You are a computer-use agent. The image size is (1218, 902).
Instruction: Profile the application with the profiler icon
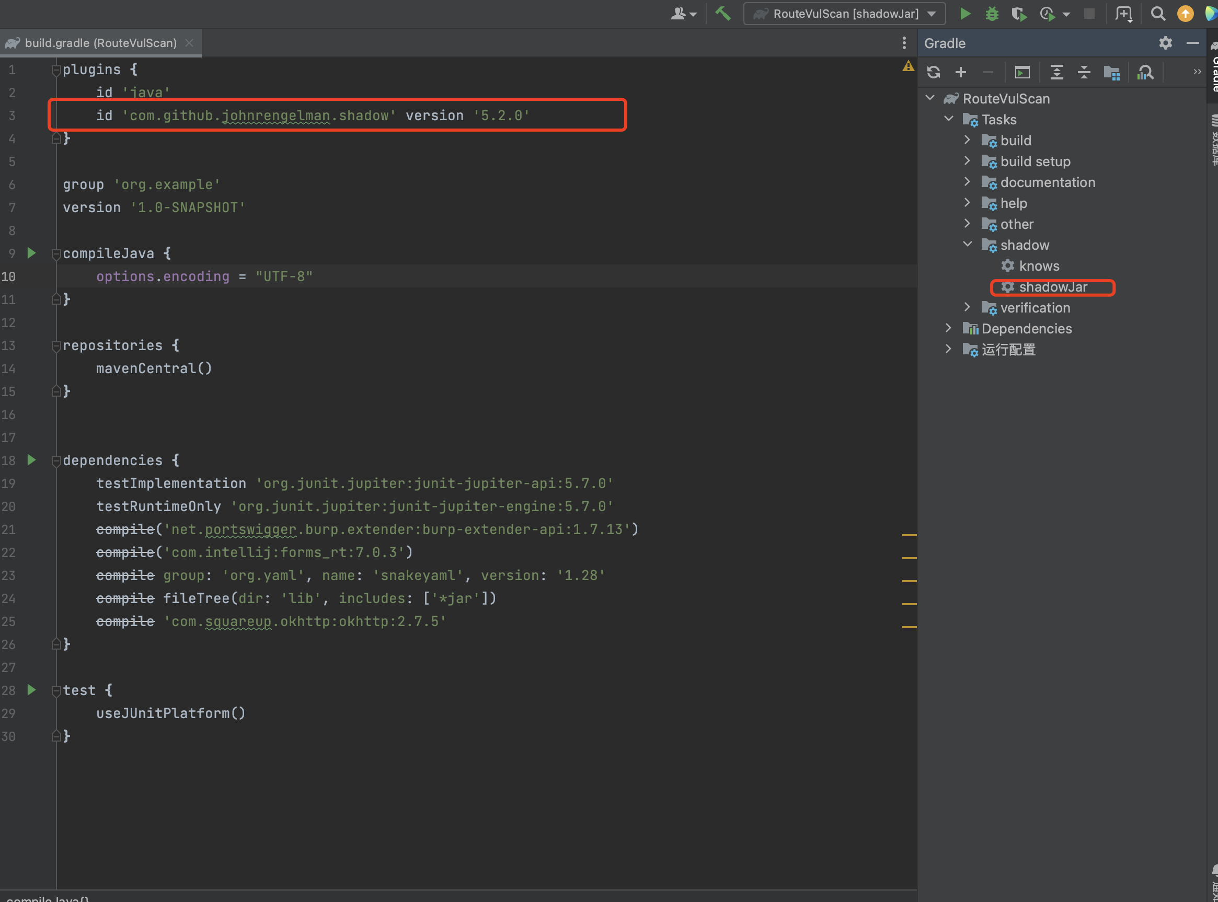click(x=1048, y=14)
